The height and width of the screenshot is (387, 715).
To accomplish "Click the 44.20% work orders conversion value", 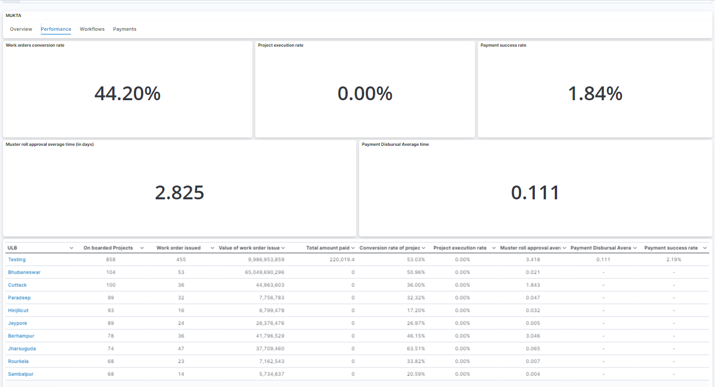I will (x=127, y=94).
